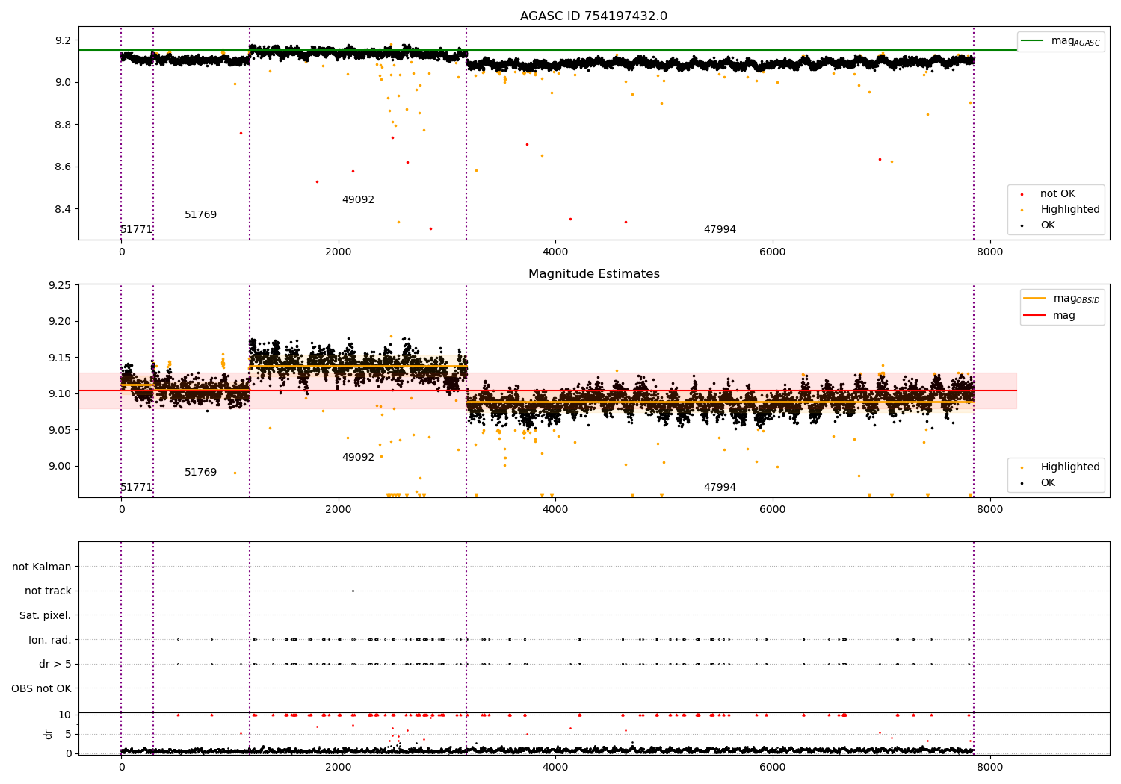The image size is (1121, 784).
Task: Click the lone 'not track' data point
Action: (353, 591)
